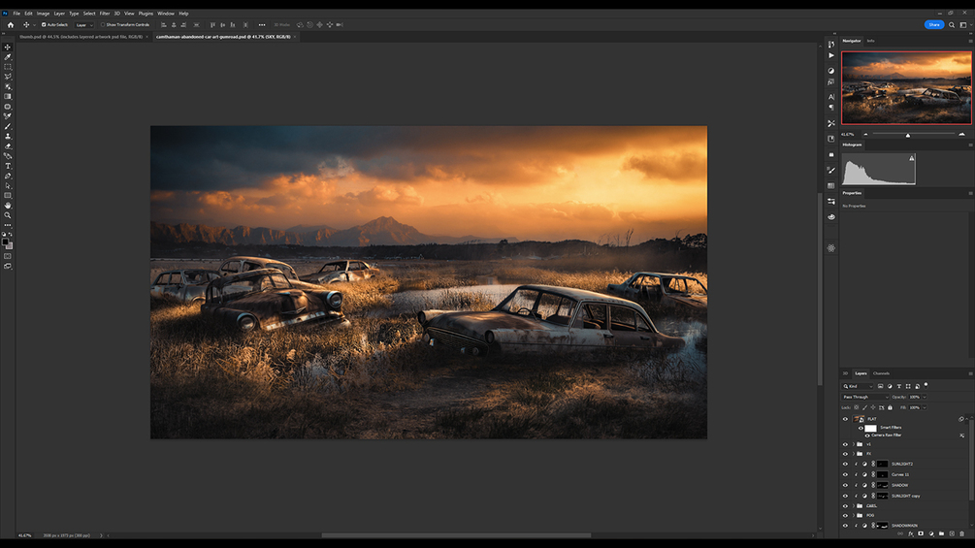Click the add layer style fx icon
The height and width of the screenshot is (548, 975).
911,533
